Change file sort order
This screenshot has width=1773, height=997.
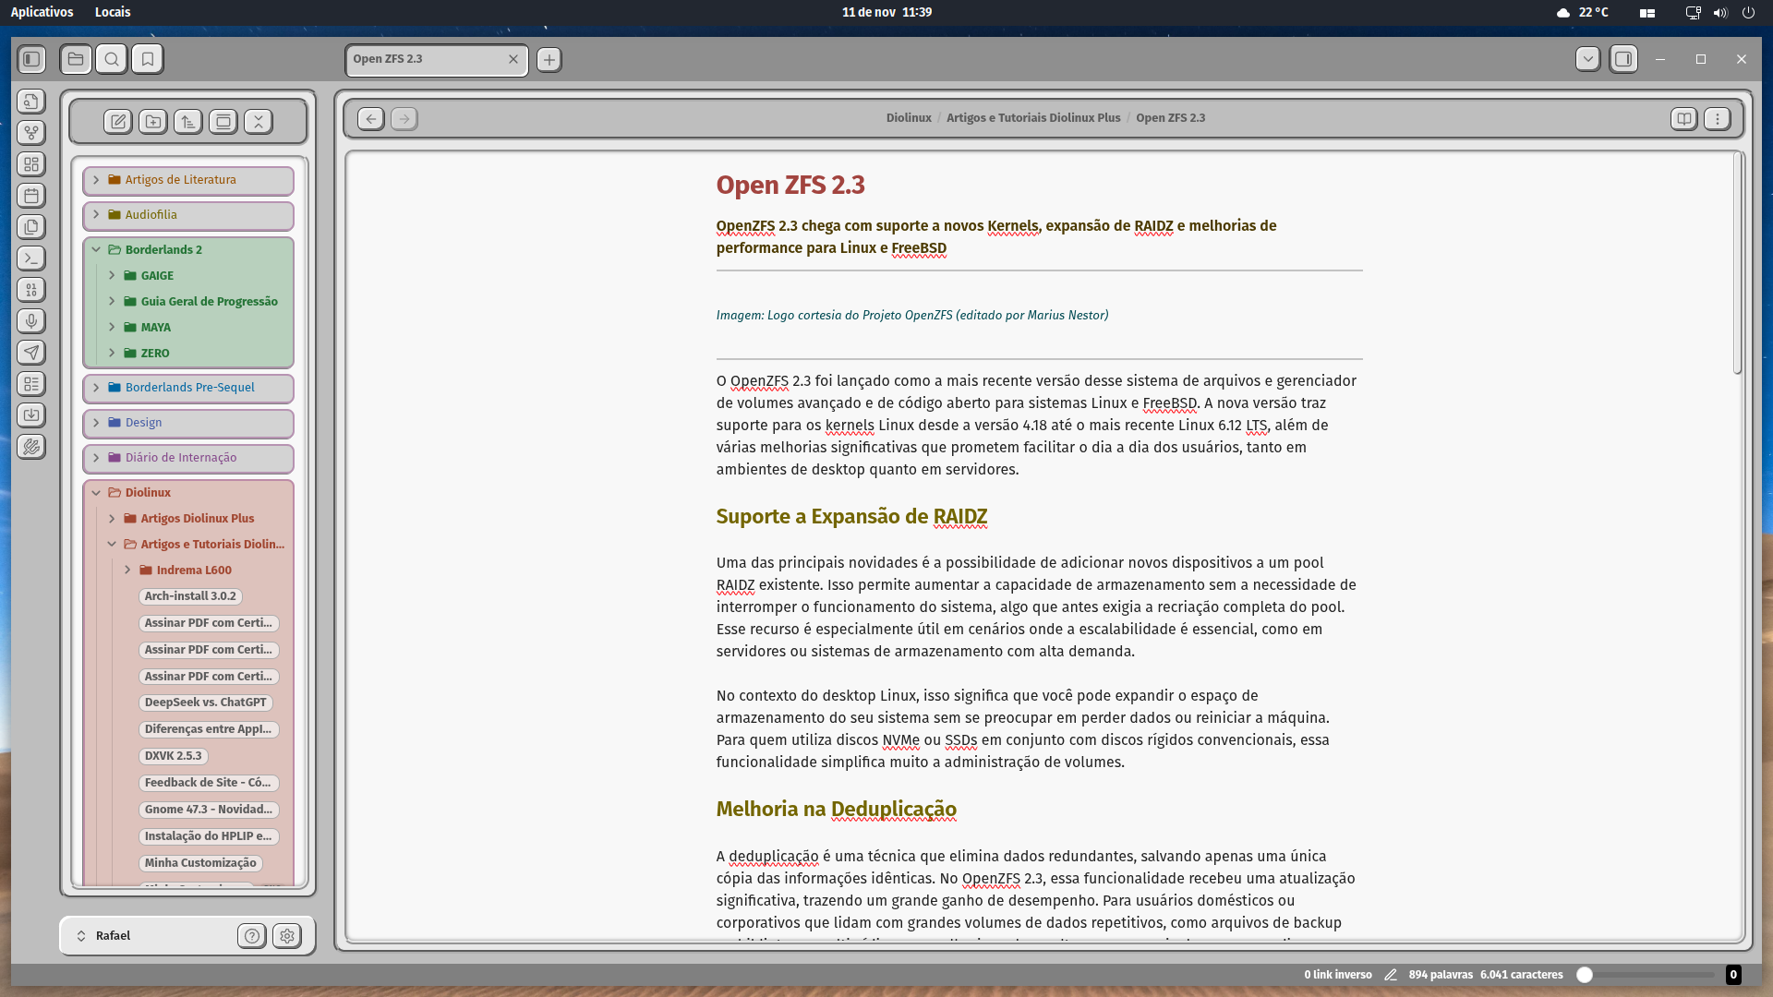coord(188,122)
